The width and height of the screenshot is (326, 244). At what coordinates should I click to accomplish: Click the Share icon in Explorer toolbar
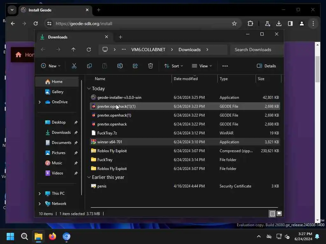pyautogui.click(x=135, y=66)
